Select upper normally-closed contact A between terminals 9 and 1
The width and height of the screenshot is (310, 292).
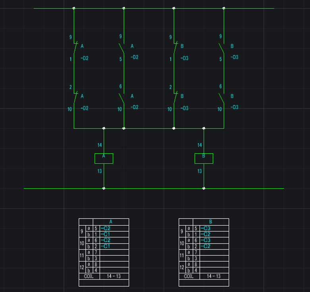(x=75, y=48)
